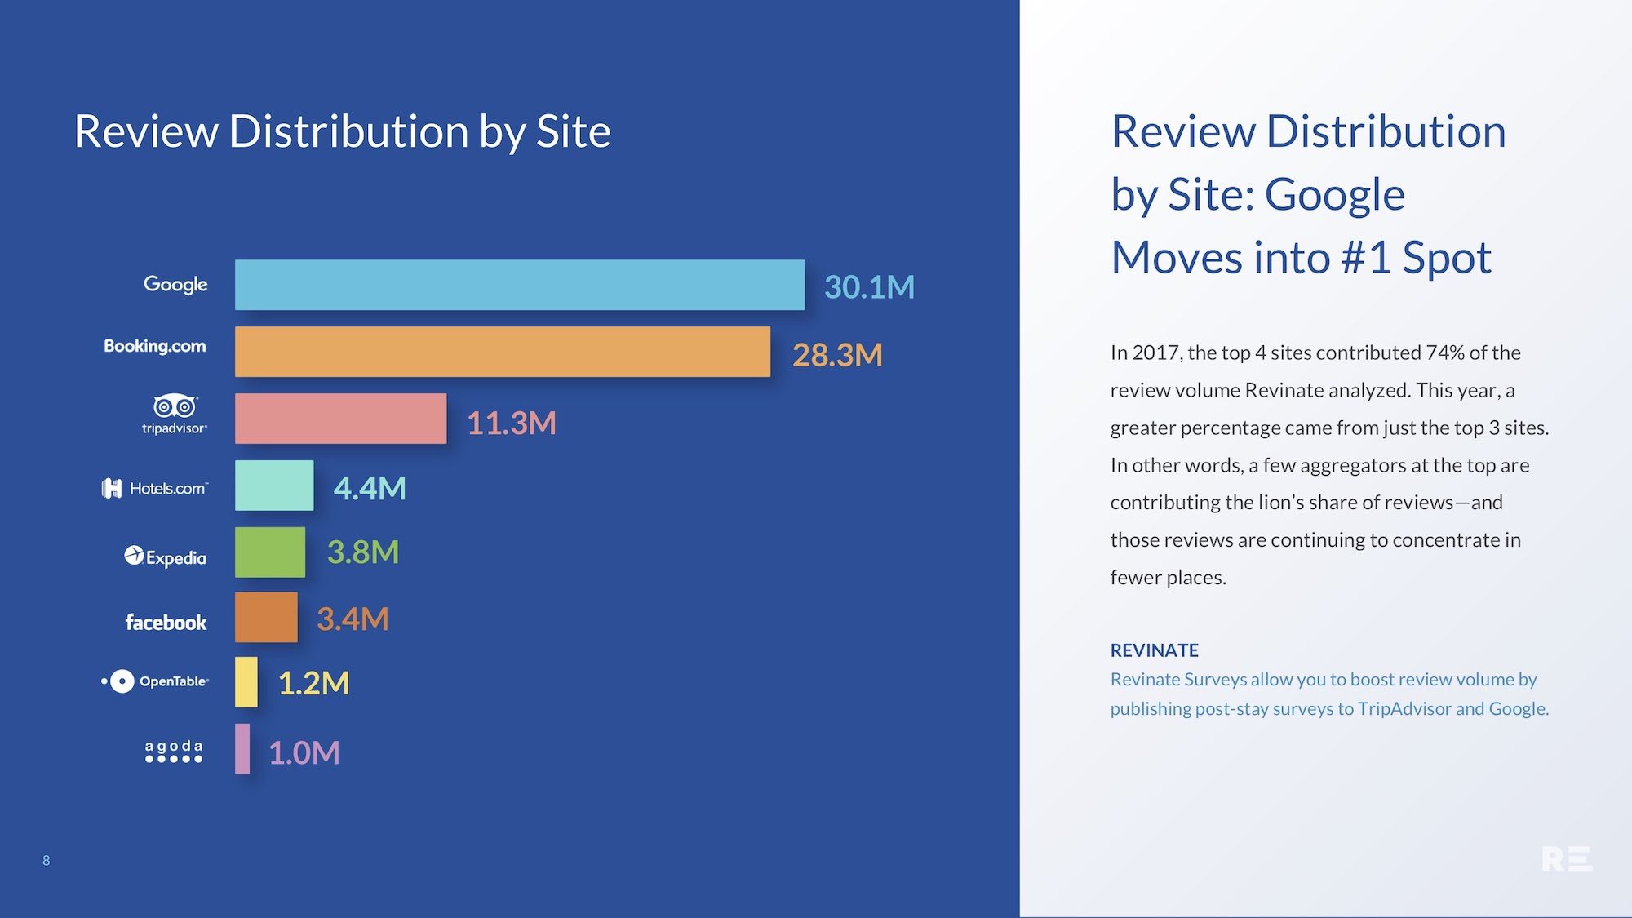The image size is (1632, 918).
Task: Select the purple agoda bar
Action: tap(242, 749)
